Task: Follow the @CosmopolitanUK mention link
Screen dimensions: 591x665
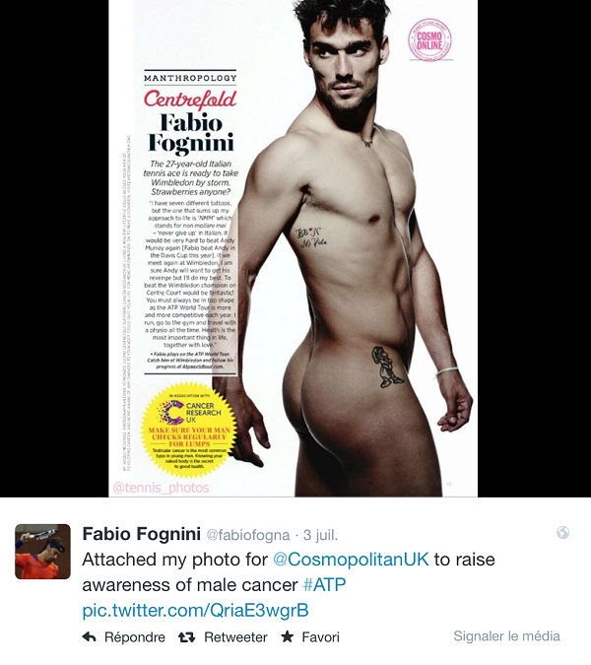Action: [351, 560]
